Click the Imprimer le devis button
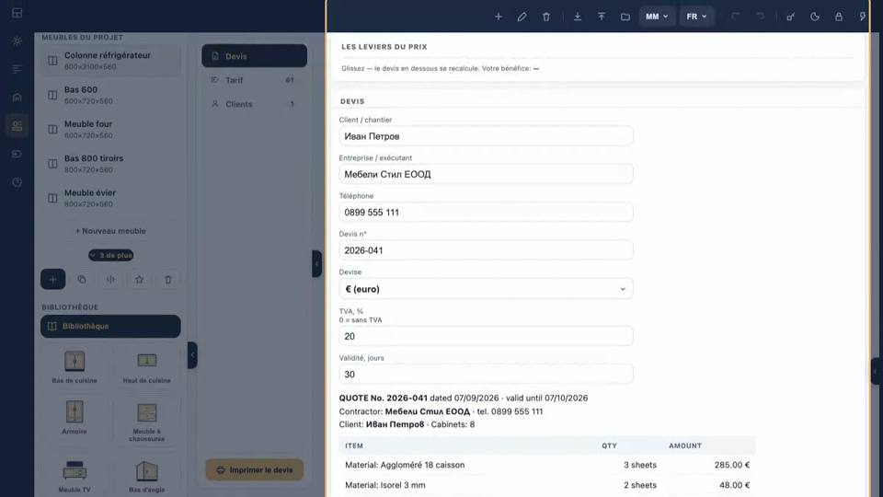This screenshot has width=883, height=497. tap(255, 469)
